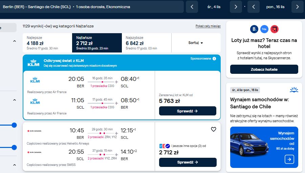Viewport: 305px width, 173px height.
Task: Go to next return date after pon., 16 lis
Action: pyautogui.click(x=297, y=7)
